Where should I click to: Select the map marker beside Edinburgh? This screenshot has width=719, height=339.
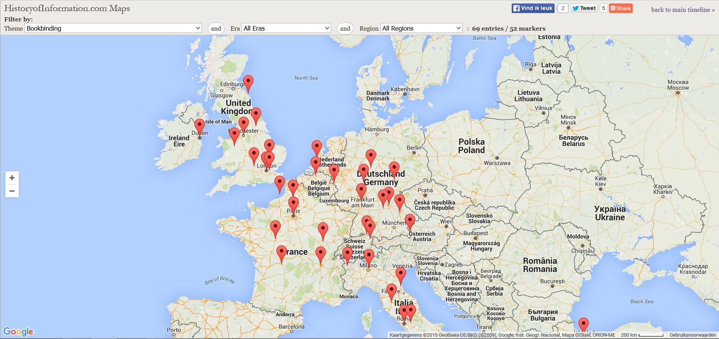tap(248, 84)
